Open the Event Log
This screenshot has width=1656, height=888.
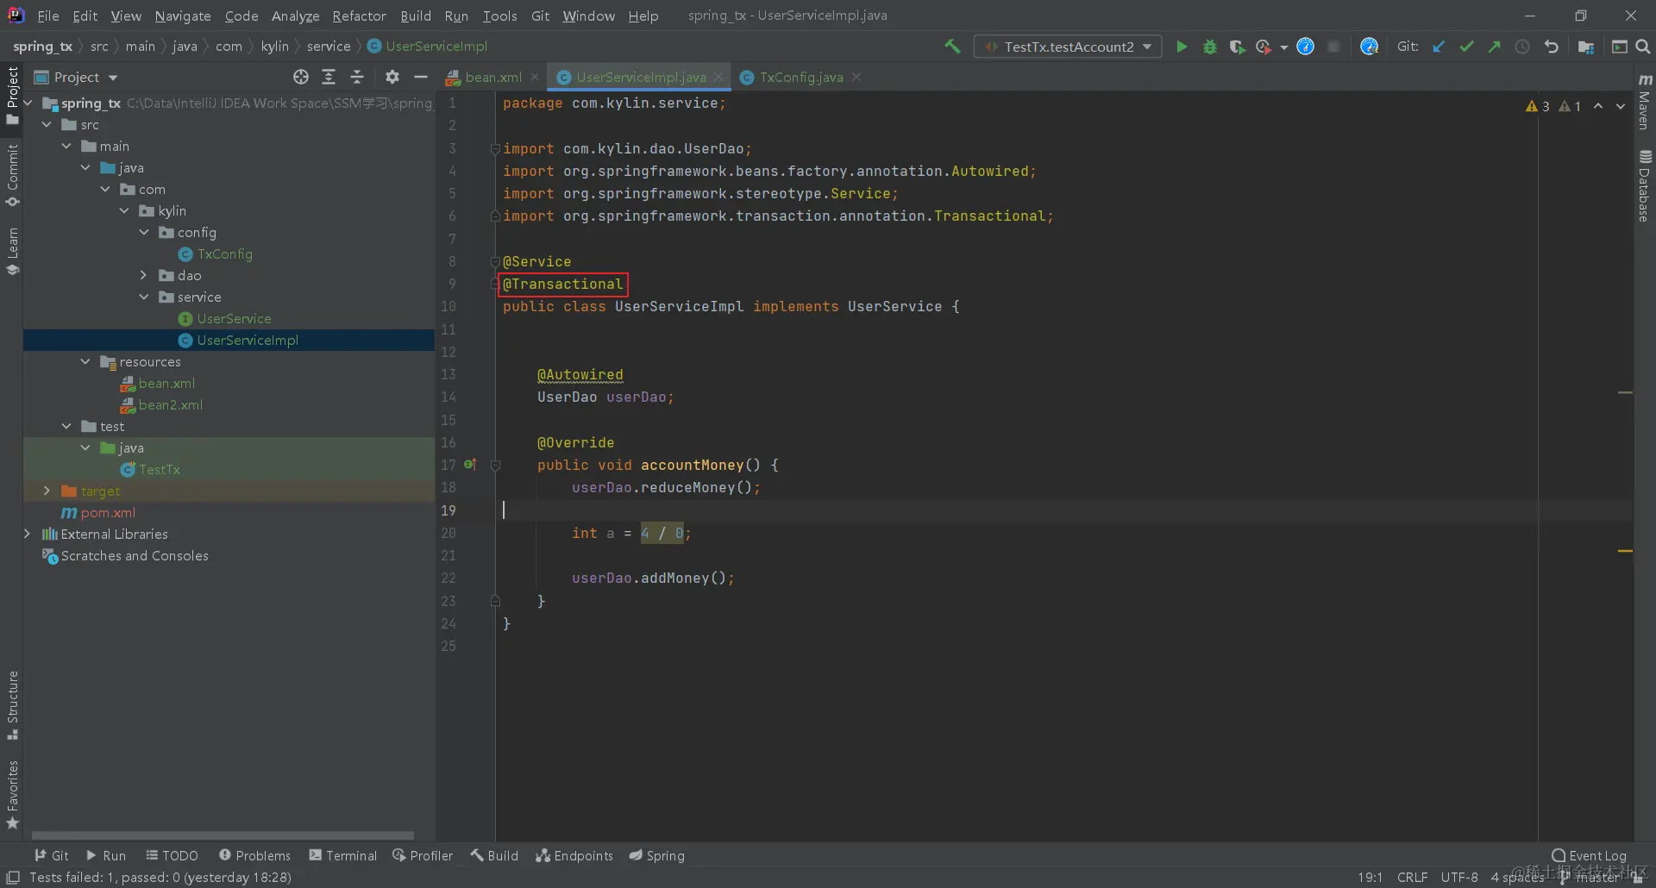pos(1590,855)
